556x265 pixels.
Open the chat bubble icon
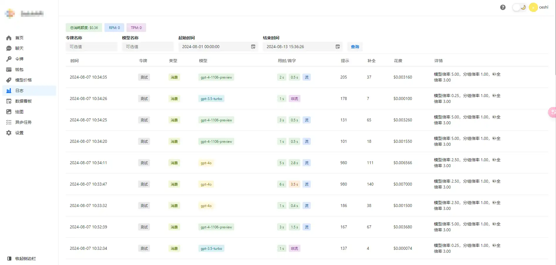pyautogui.click(x=9, y=48)
